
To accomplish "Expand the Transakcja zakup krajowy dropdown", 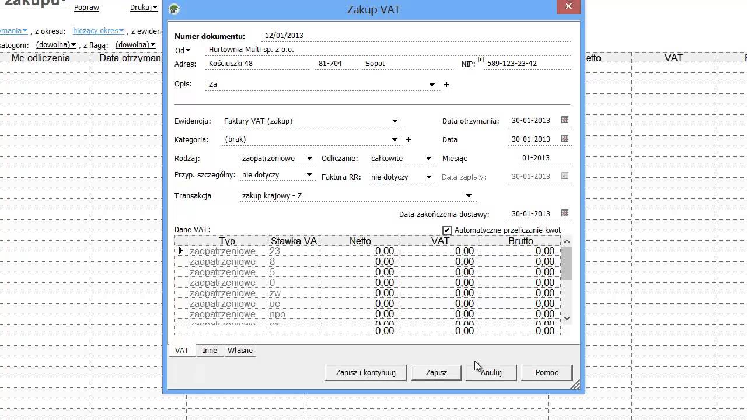I will click(468, 196).
